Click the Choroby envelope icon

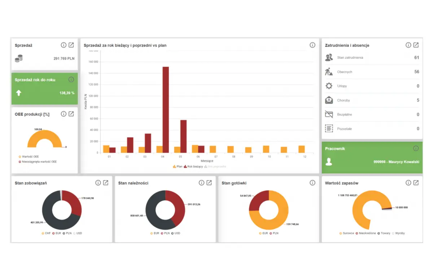pos(329,100)
